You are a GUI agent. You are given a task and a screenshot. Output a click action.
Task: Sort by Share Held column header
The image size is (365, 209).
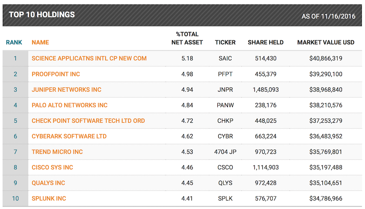tap(266, 43)
